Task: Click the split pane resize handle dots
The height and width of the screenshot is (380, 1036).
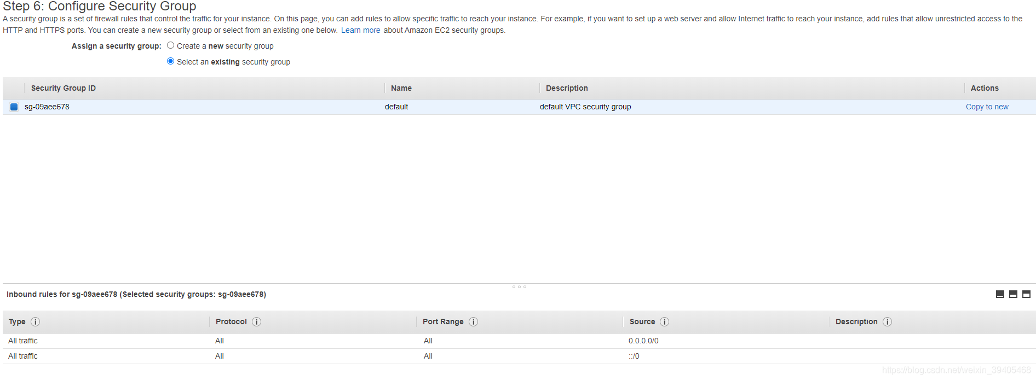Action: (519, 287)
